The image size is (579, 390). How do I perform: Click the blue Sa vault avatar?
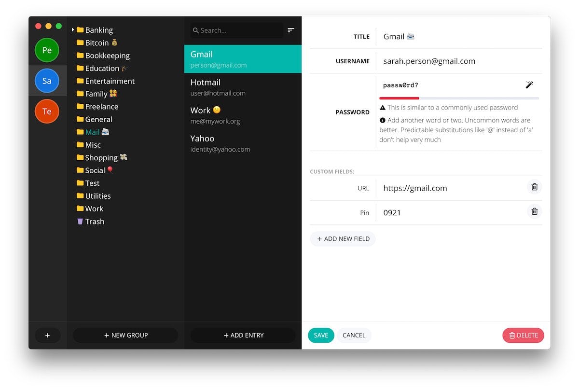coord(47,81)
